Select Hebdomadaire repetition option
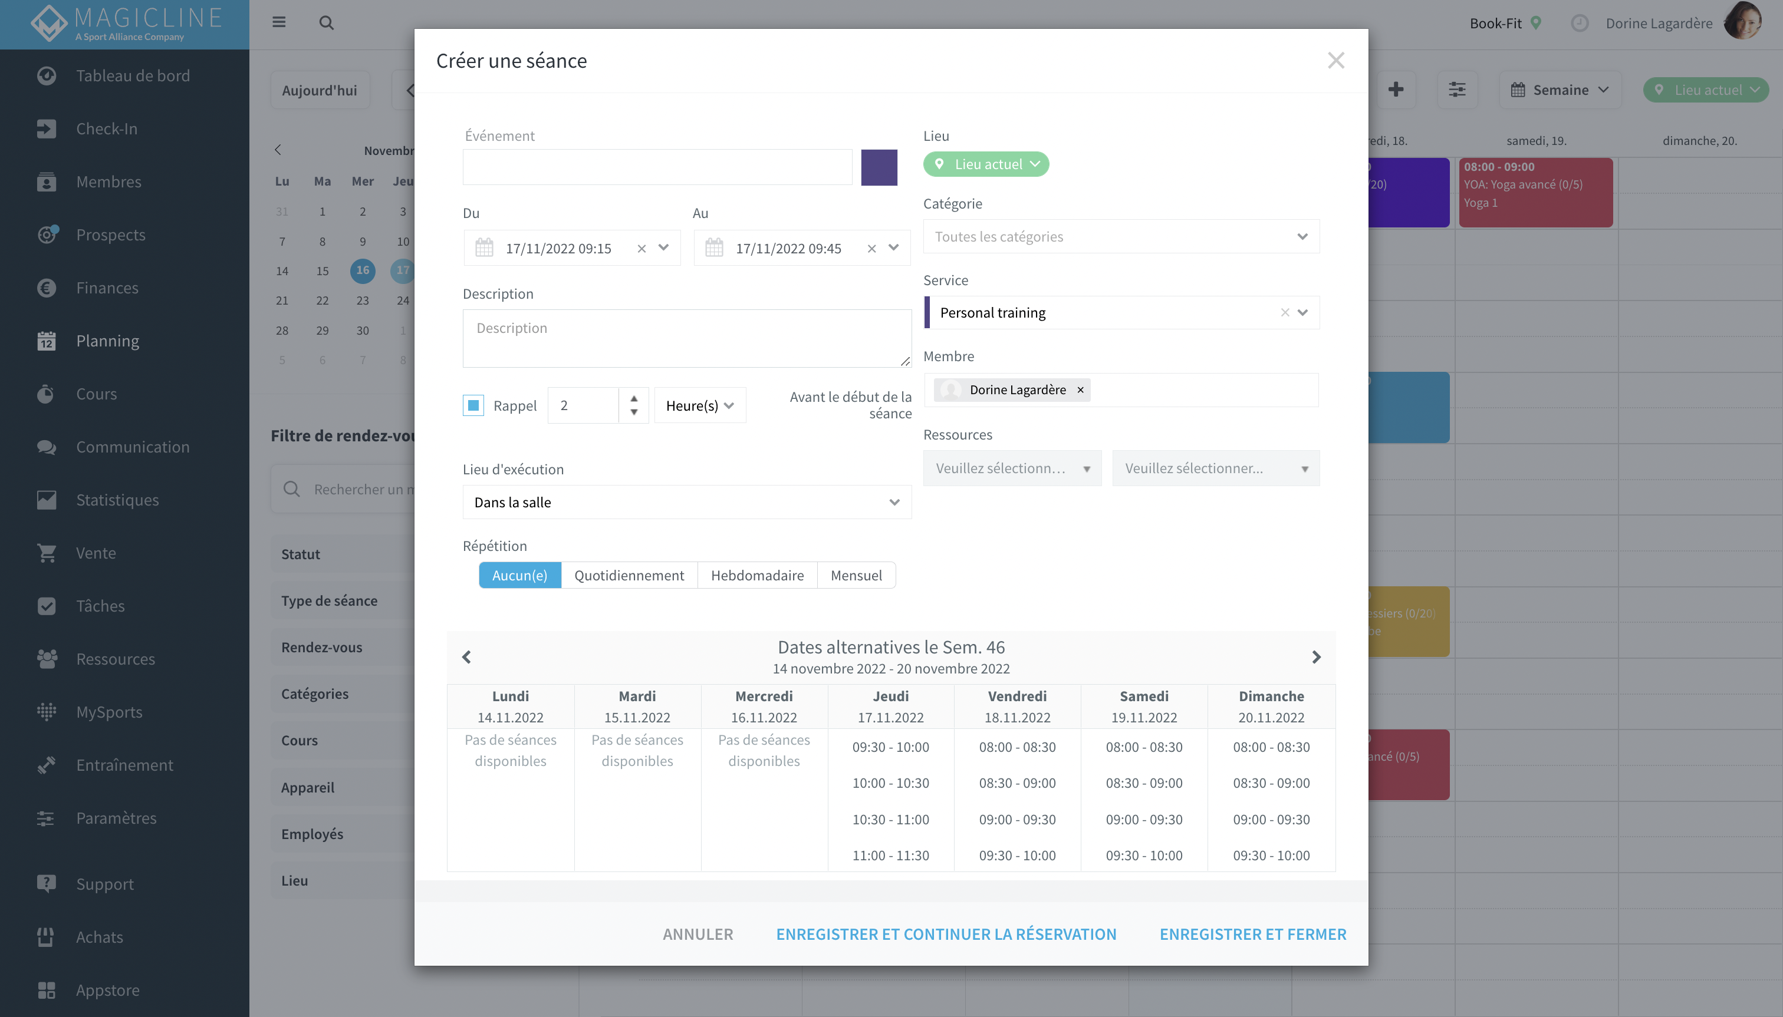This screenshot has width=1783, height=1017. tap(757, 575)
